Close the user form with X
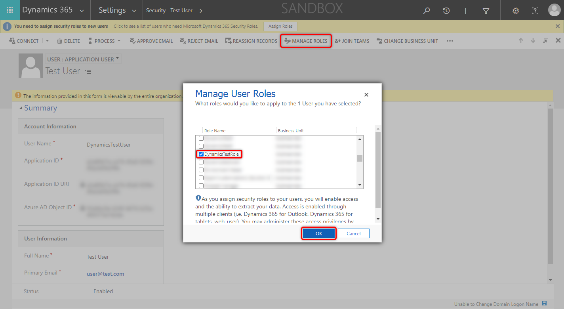 pyautogui.click(x=558, y=40)
